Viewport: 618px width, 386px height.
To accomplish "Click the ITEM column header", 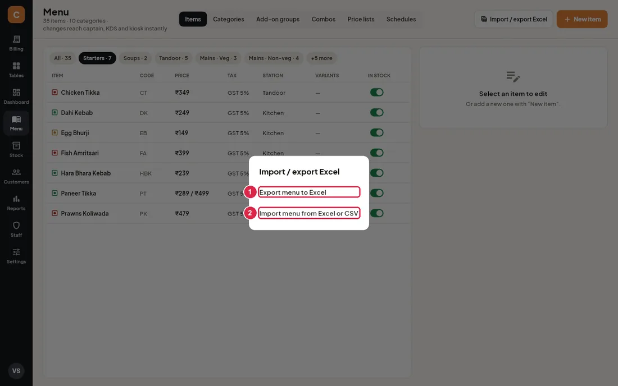I will click(x=57, y=76).
